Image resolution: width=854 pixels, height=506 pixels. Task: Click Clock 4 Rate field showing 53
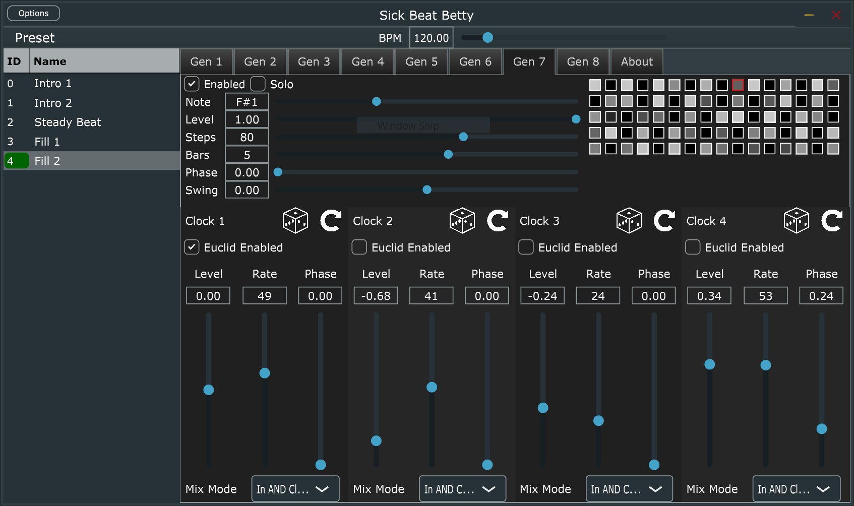coord(766,296)
